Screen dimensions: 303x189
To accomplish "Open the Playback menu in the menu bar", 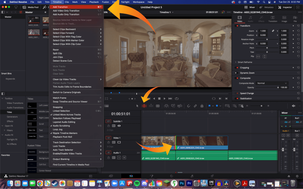I will 94,2.
